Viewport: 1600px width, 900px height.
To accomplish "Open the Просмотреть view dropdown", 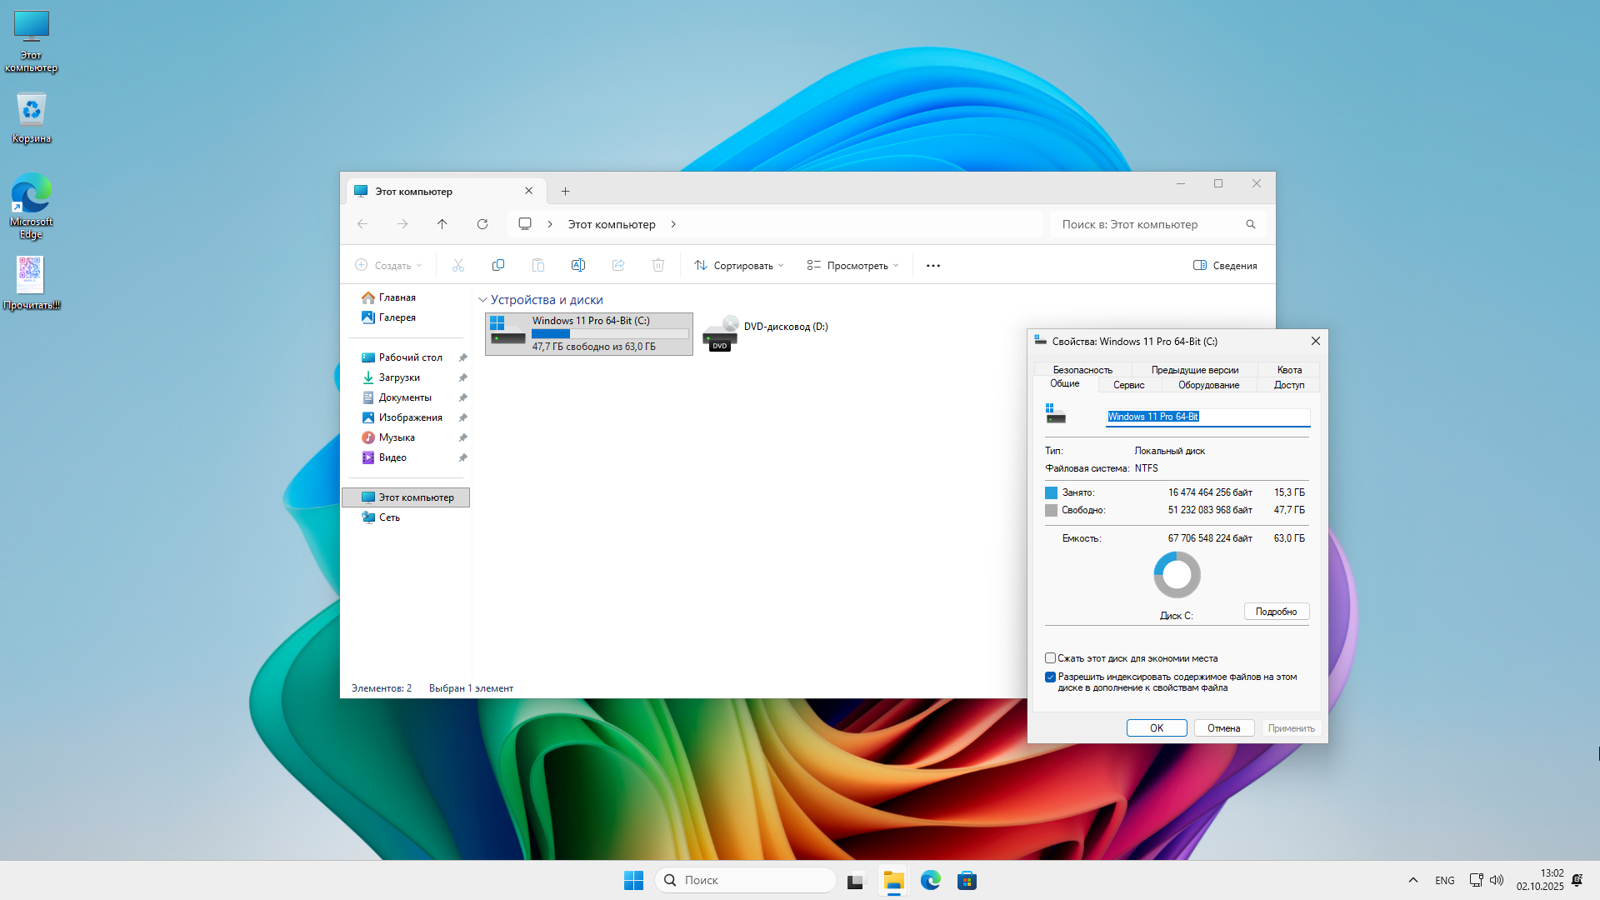I will pos(853,266).
